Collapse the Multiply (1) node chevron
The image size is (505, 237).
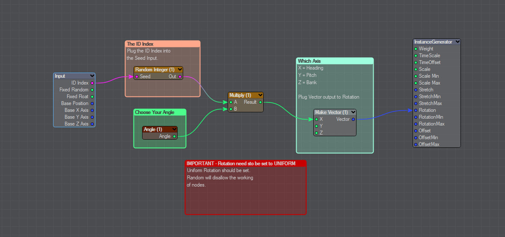[260, 95]
